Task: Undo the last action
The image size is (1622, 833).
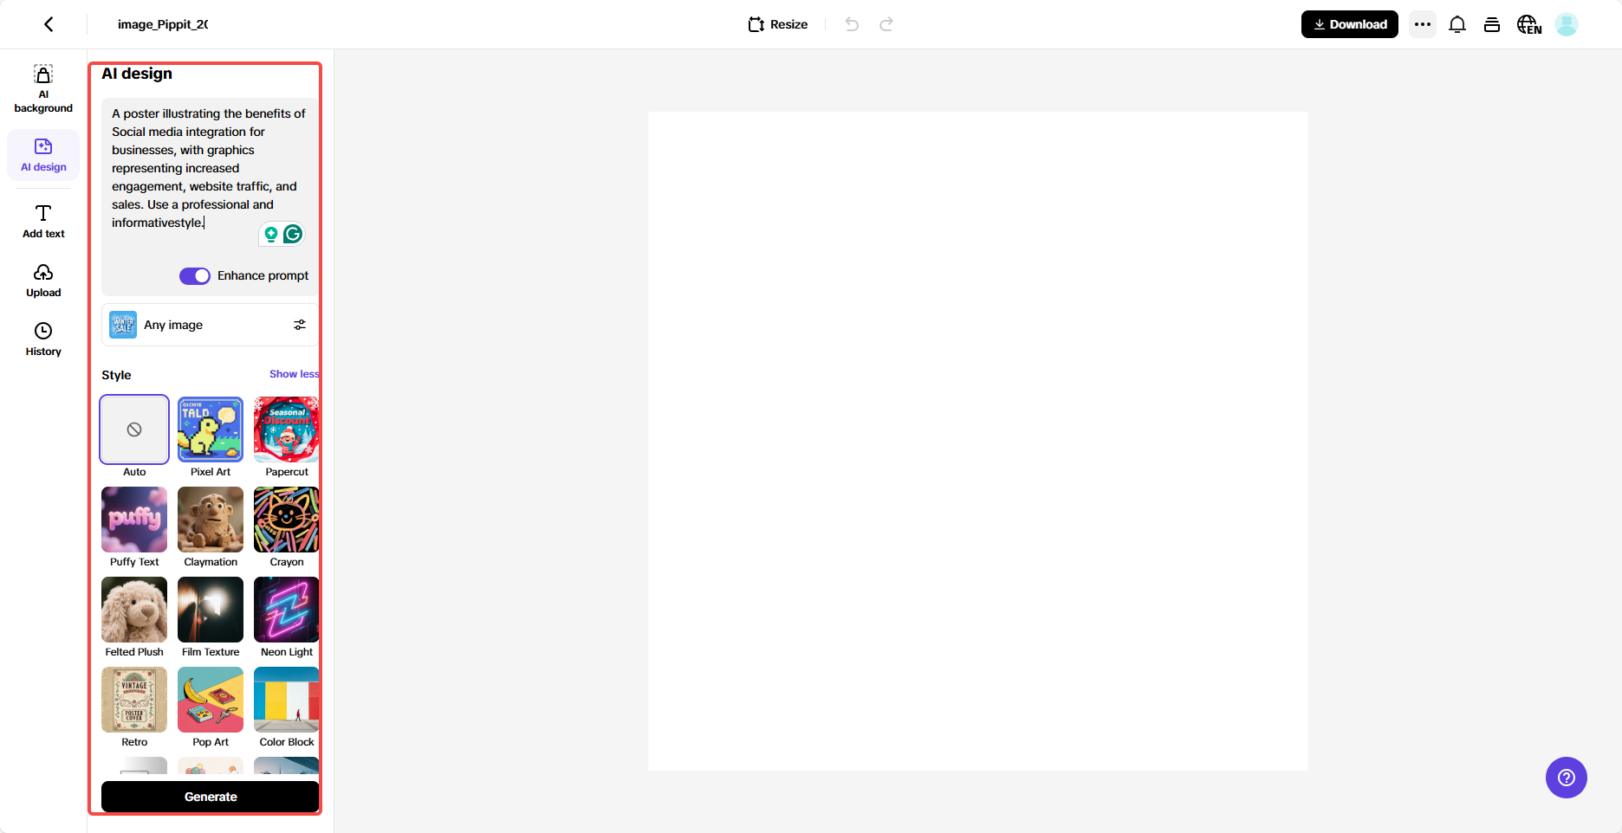Action: [x=852, y=24]
